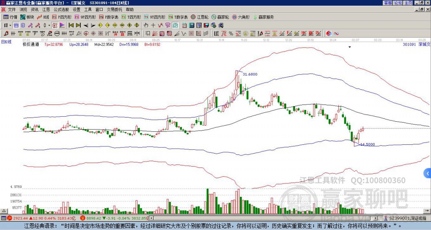The image size is (431, 230).
Task: Toggle the highlighted map icon beside hand tool
Action: [176, 26]
